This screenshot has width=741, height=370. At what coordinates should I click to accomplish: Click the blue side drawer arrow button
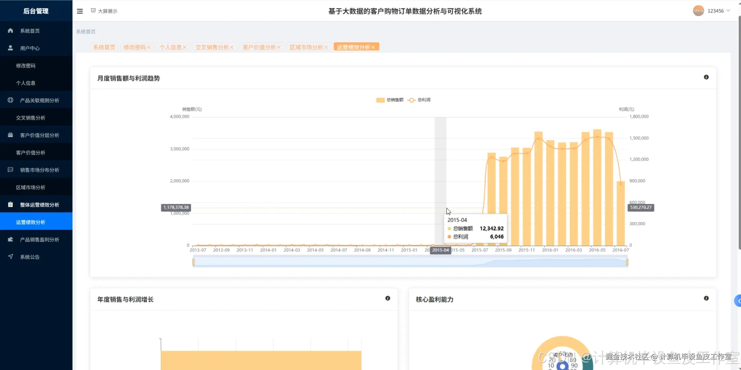(738, 301)
